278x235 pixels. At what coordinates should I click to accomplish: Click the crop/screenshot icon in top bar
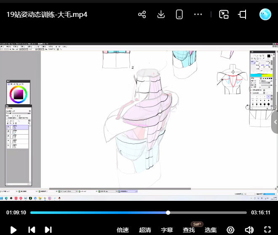point(242,14)
